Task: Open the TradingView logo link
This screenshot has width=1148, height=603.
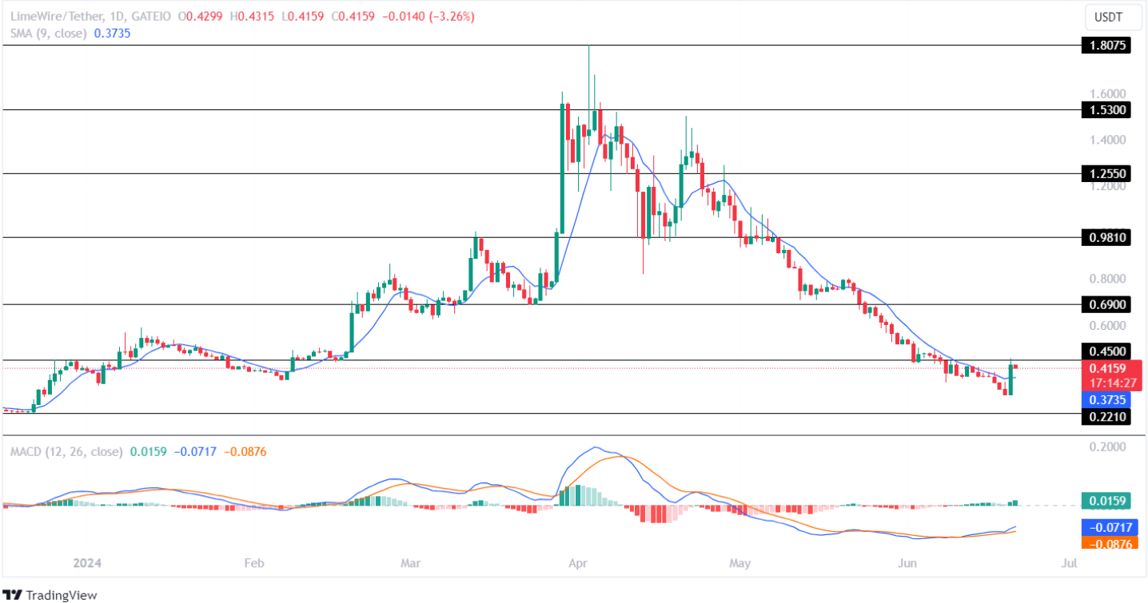Action: click(x=51, y=594)
